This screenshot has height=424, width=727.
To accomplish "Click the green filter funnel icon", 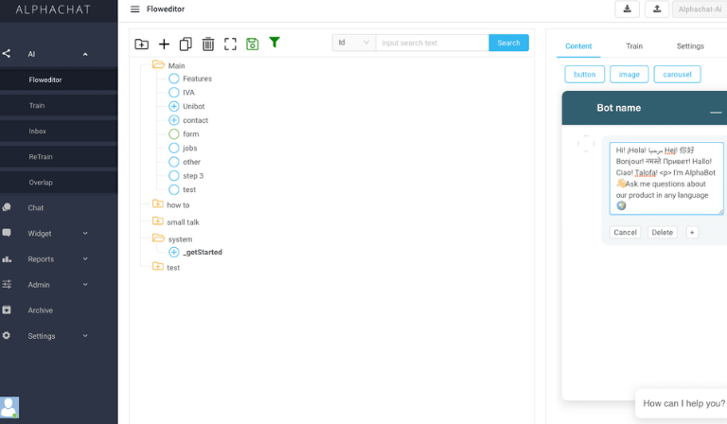I will pyautogui.click(x=275, y=43).
